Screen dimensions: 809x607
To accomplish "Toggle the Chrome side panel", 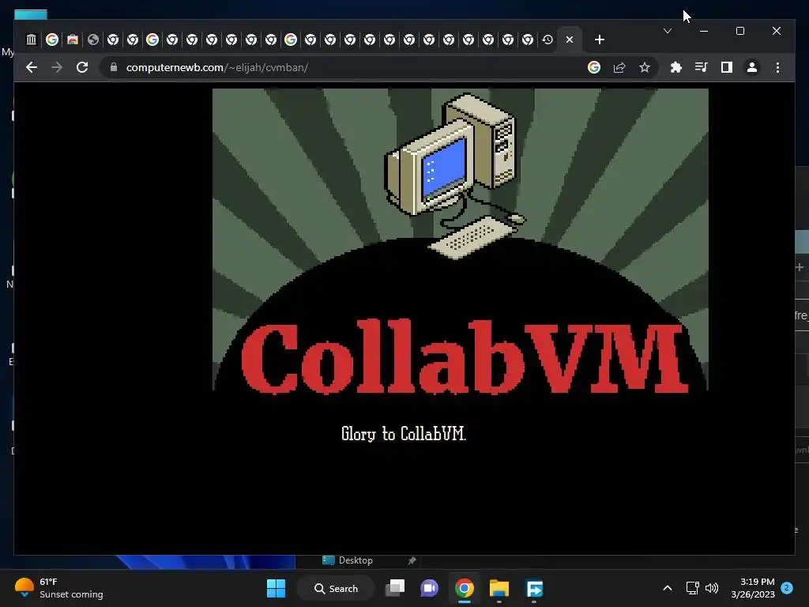I will coord(727,67).
